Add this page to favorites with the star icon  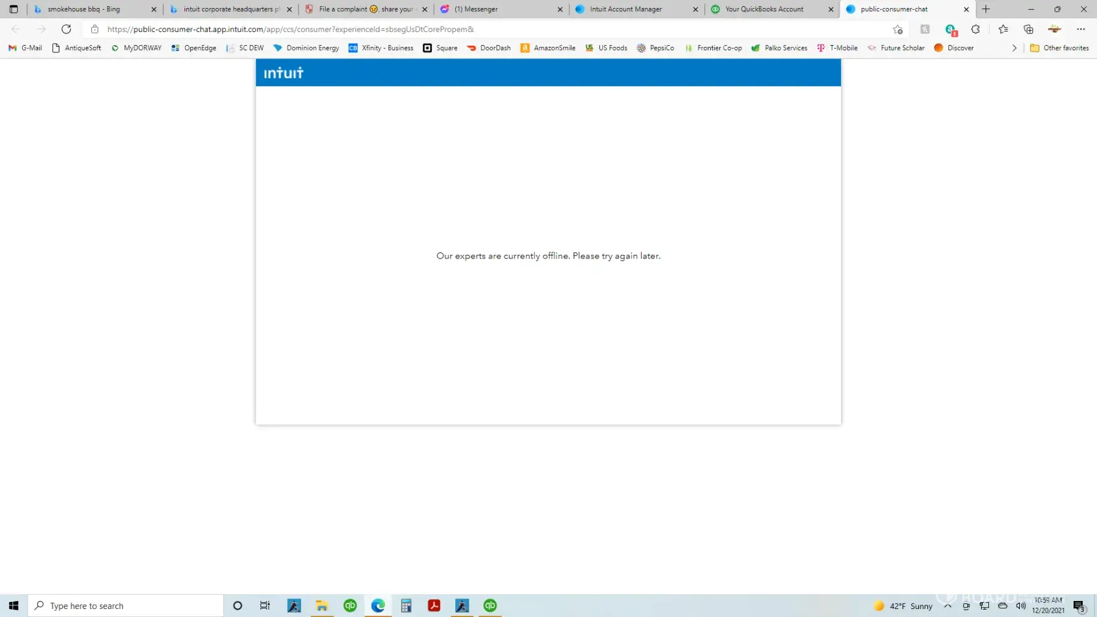pyautogui.click(x=898, y=29)
